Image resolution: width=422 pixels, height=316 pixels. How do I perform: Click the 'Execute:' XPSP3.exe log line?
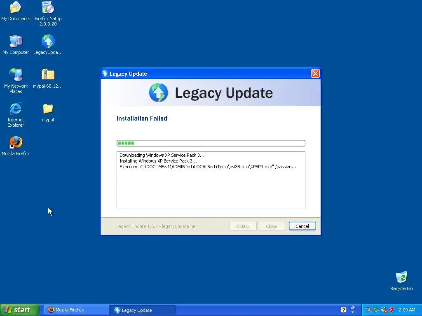click(208, 167)
